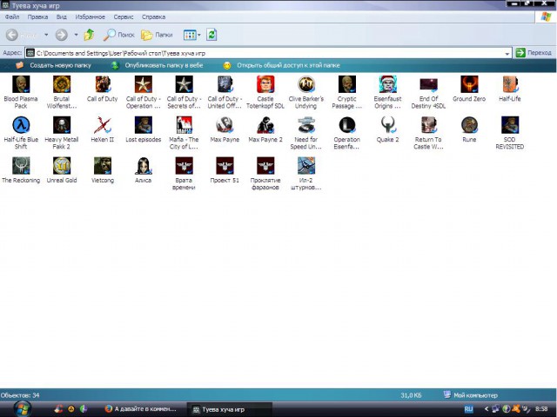Viewport: 557px width, 417px height.
Task: Select the Алиса shortcut icon
Action: (144, 166)
